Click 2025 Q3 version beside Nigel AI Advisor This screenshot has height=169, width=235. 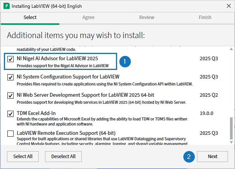(x=209, y=59)
